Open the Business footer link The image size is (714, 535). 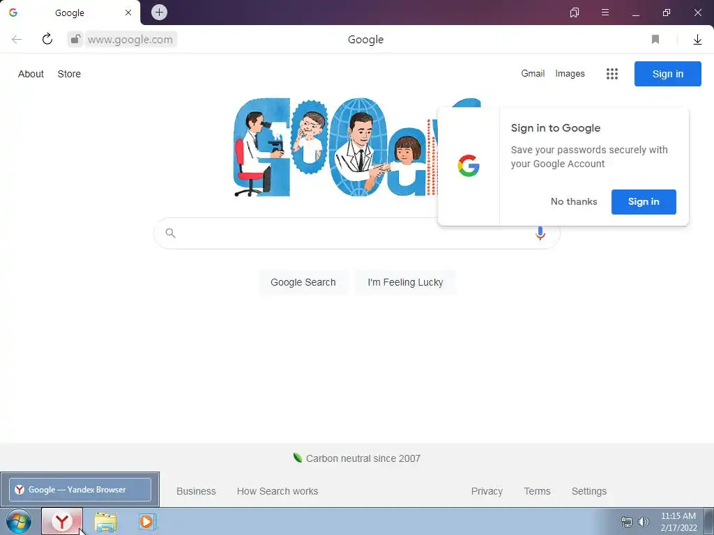(196, 491)
